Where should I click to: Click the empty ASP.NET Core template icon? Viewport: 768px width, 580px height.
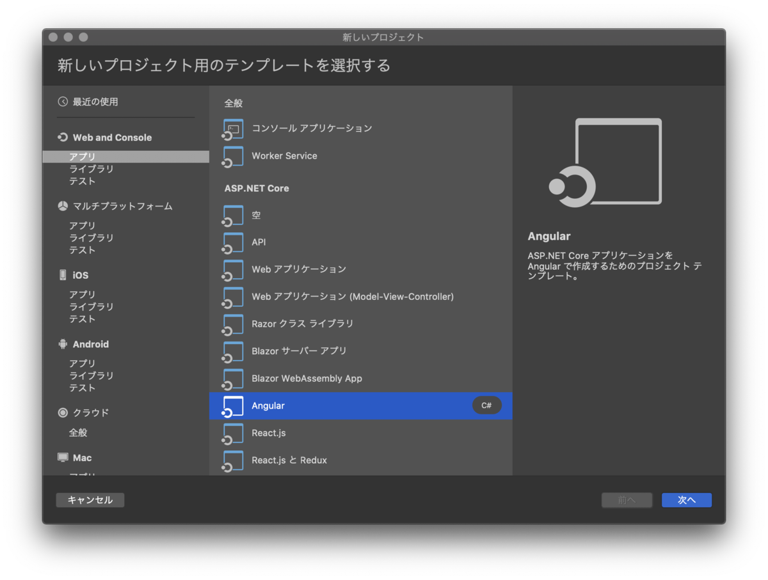pyautogui.click(x=233, y=216)
